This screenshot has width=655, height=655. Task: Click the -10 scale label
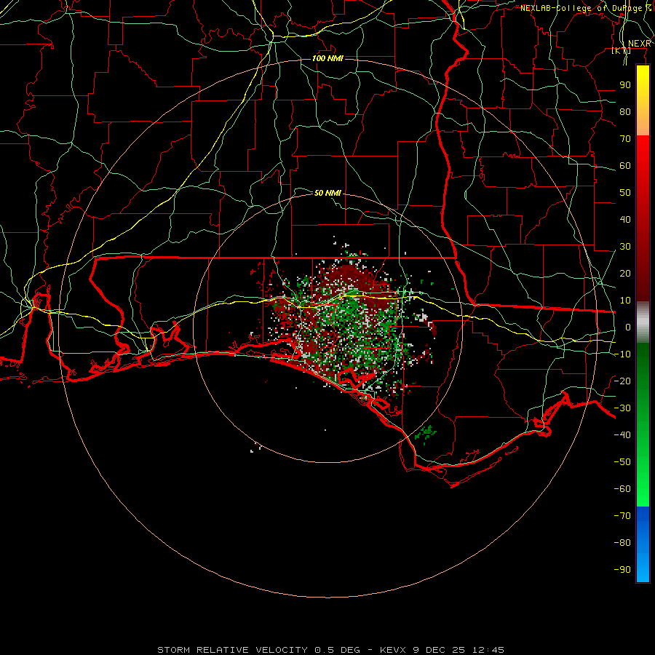click(622, 354)
